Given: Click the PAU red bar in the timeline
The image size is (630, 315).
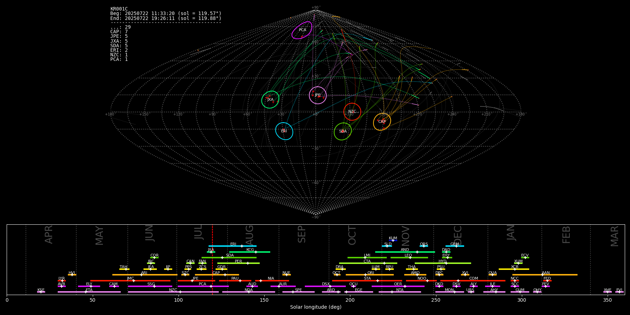Looking at the screenshot, I should (235, 280).
